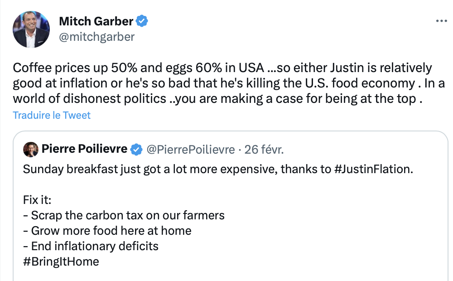Click the 26 févr. date stamp
This screenshot has height=281, width=453.
click(x=265, y=149)
